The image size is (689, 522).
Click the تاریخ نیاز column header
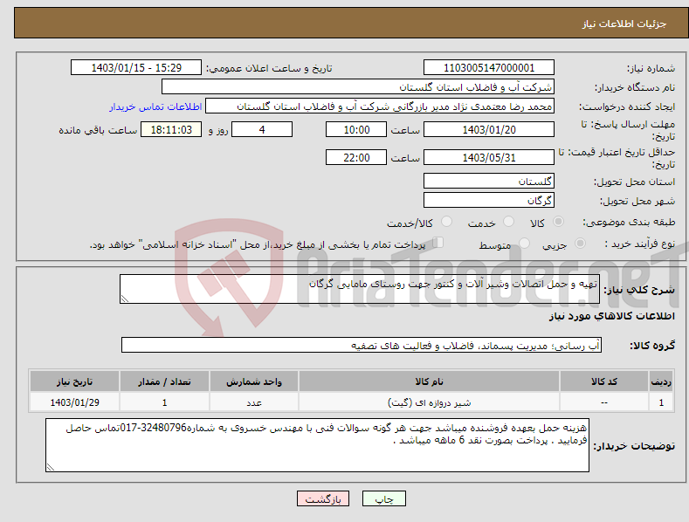pyautogui.click(x=74, y=381)
